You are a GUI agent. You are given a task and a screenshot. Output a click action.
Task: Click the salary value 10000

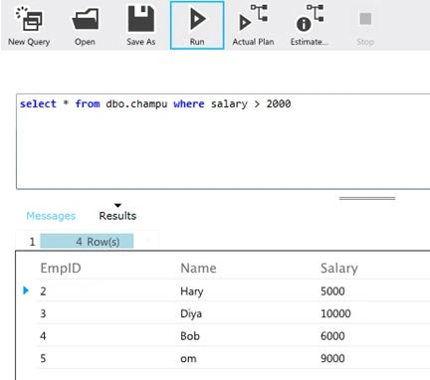(x=335, y=313)
